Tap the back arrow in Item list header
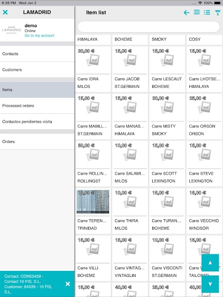The height and width of the screenshot is (297, 223). pos(186,13)
